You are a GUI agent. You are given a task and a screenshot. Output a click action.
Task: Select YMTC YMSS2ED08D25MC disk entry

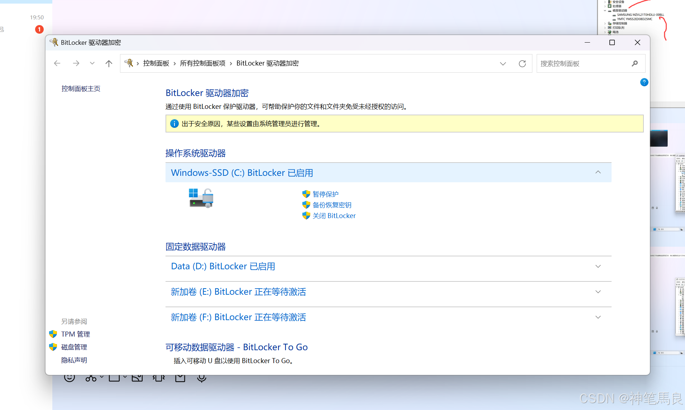tap(634, 19)
